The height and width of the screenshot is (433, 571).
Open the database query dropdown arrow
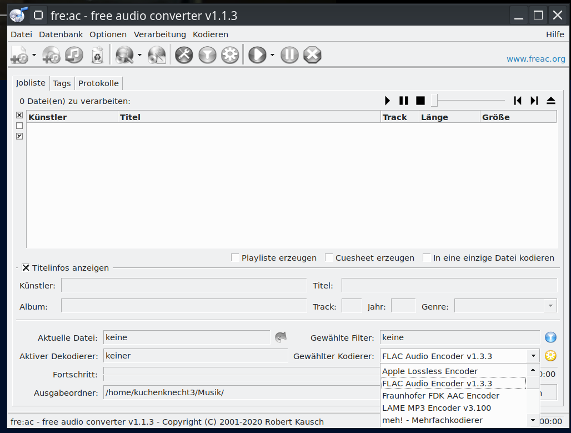[139, 55]
